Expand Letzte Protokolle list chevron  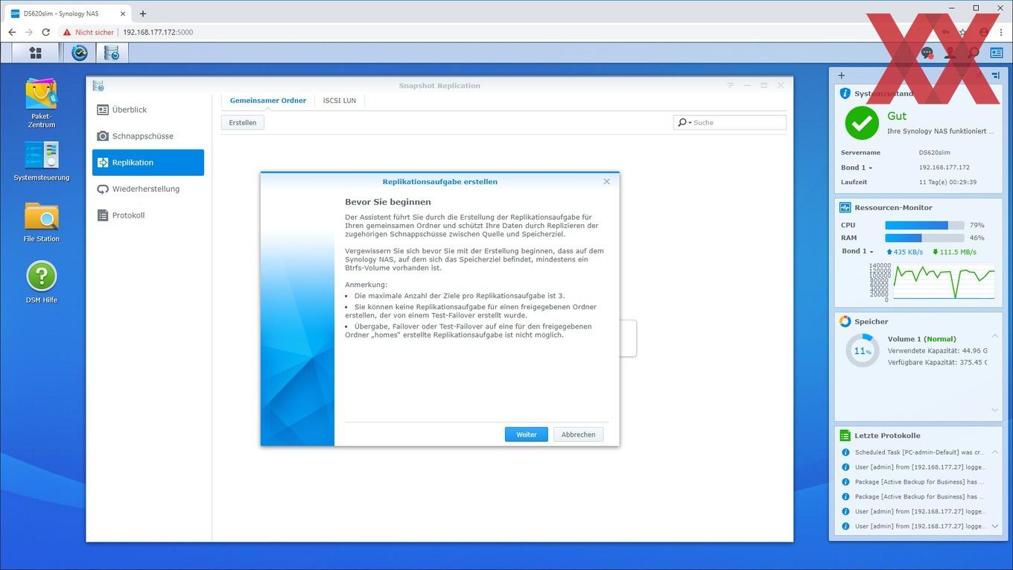pos(995,526)
